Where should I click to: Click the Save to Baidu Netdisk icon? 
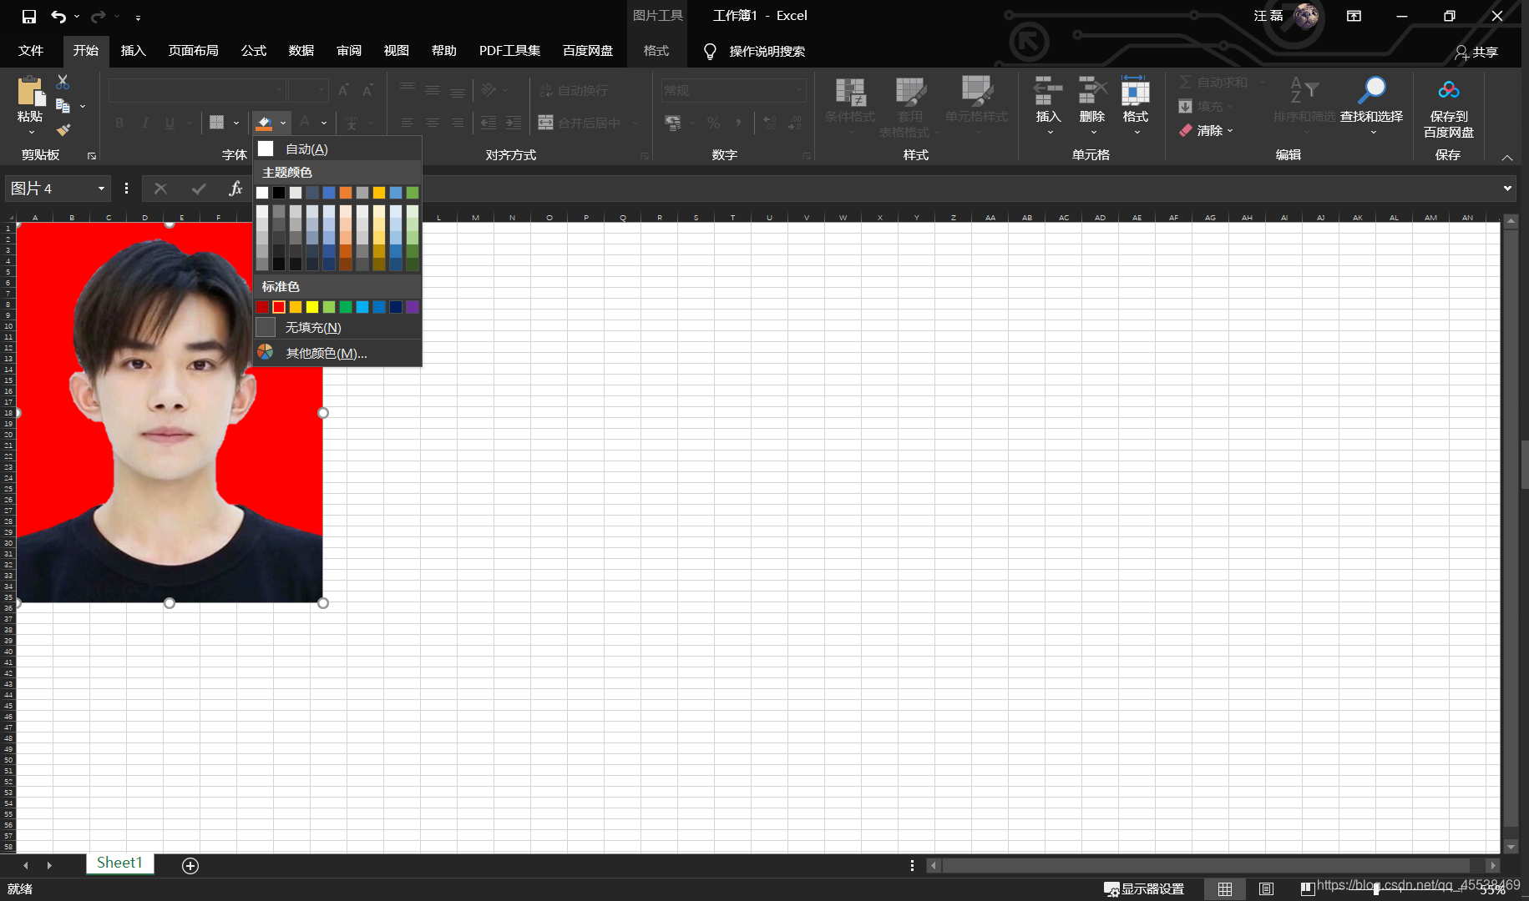(1448, 90)
